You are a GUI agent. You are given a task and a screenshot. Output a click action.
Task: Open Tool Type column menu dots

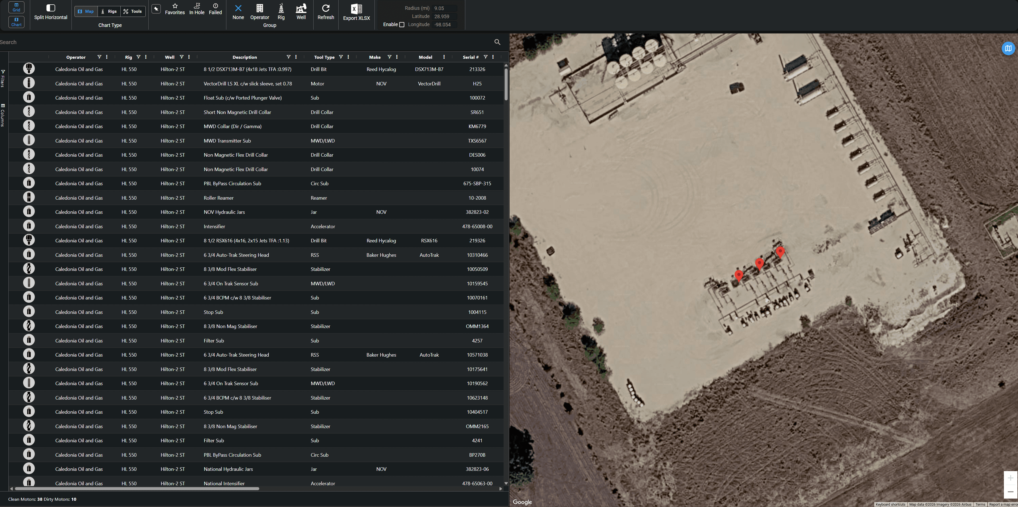(348, 57)
